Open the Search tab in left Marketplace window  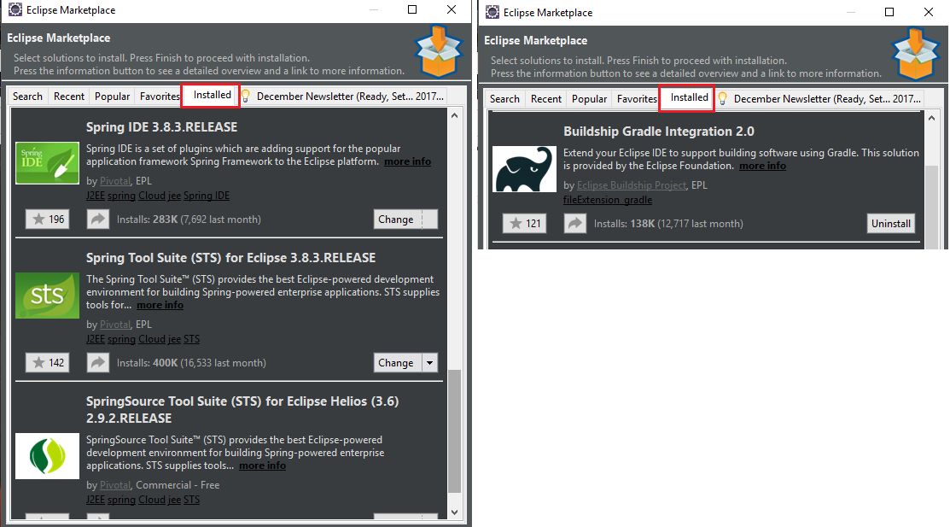click(28, 97)
